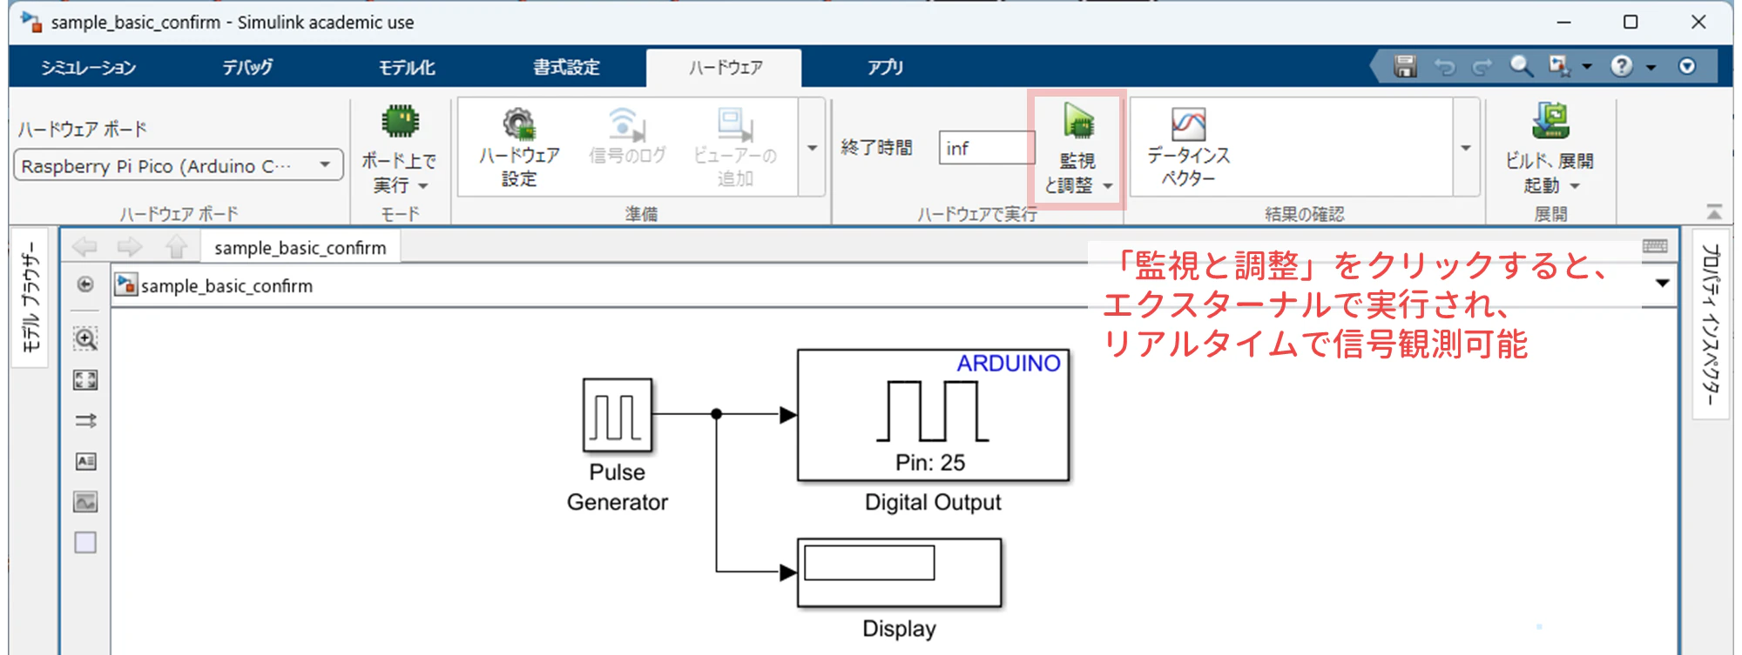Click the 終了時間 stop time input field
This screenshot has width=1742, height=655.
coord(987,148)
